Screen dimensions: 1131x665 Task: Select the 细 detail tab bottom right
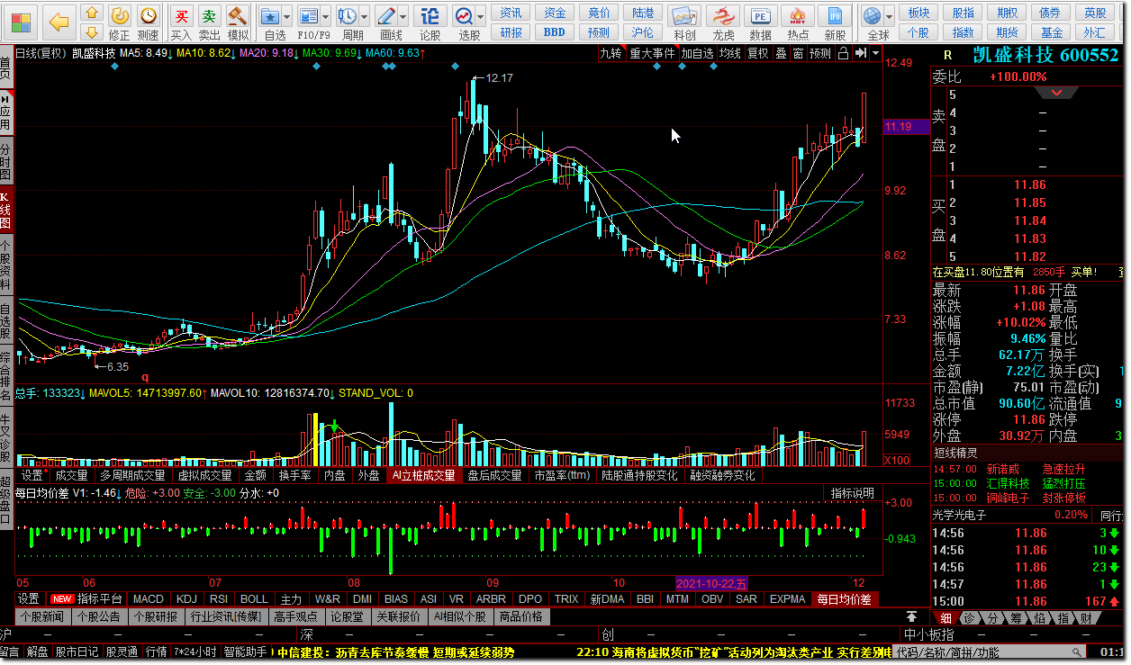coord(946,617)
